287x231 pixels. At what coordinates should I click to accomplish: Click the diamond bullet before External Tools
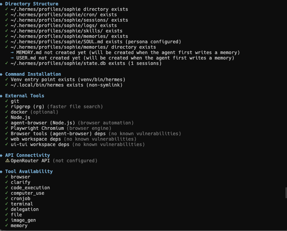point(1,96)
